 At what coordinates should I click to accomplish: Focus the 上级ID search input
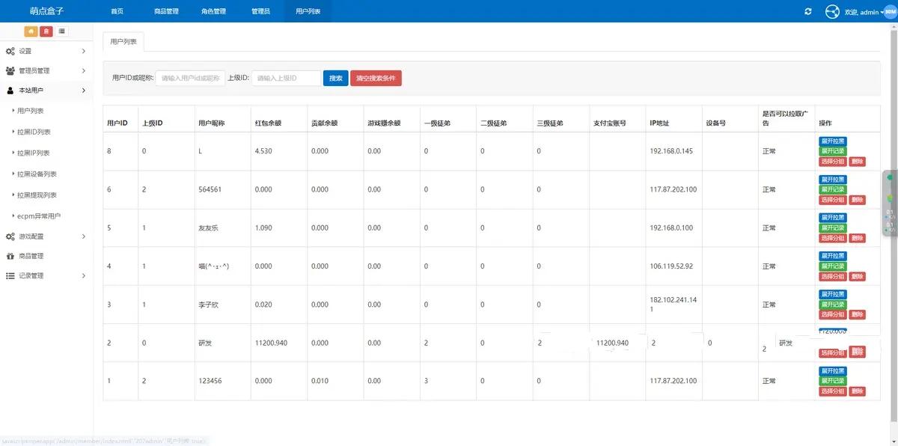coord(286,78)
